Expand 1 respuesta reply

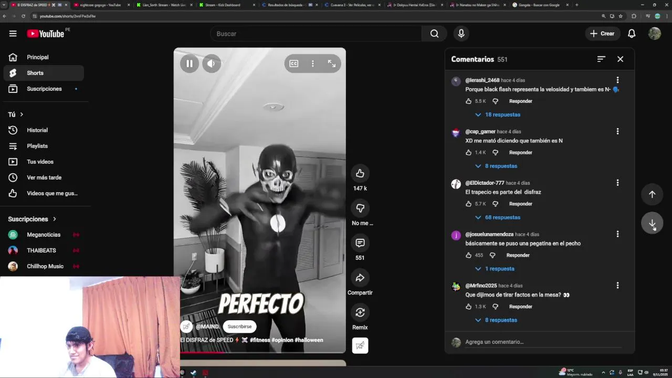pyautogui.click(x=495, y=269)
